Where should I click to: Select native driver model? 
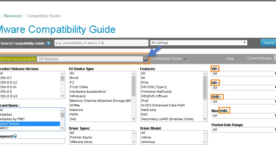(x=146, y=138)
